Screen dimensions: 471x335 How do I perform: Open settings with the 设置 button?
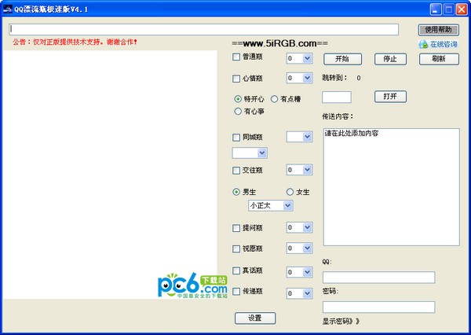tap(255, 318)
